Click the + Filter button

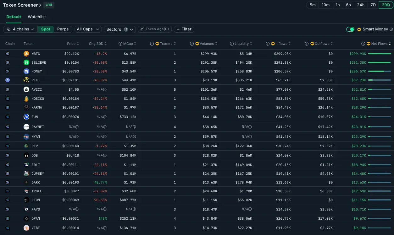pos(184,29)
